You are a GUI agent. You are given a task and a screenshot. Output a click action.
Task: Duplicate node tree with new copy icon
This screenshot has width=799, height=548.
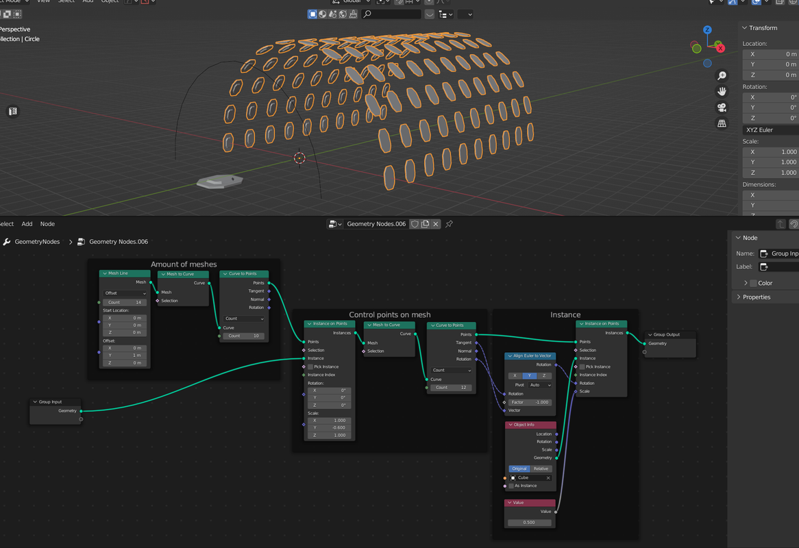pos(425,224)
